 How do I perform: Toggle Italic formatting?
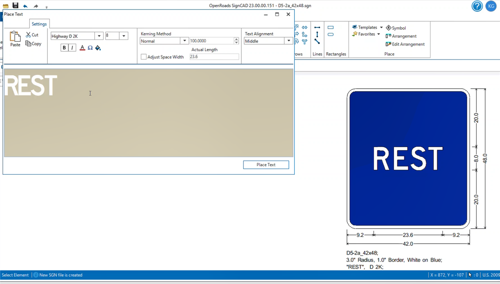click(x=72, y=48)
